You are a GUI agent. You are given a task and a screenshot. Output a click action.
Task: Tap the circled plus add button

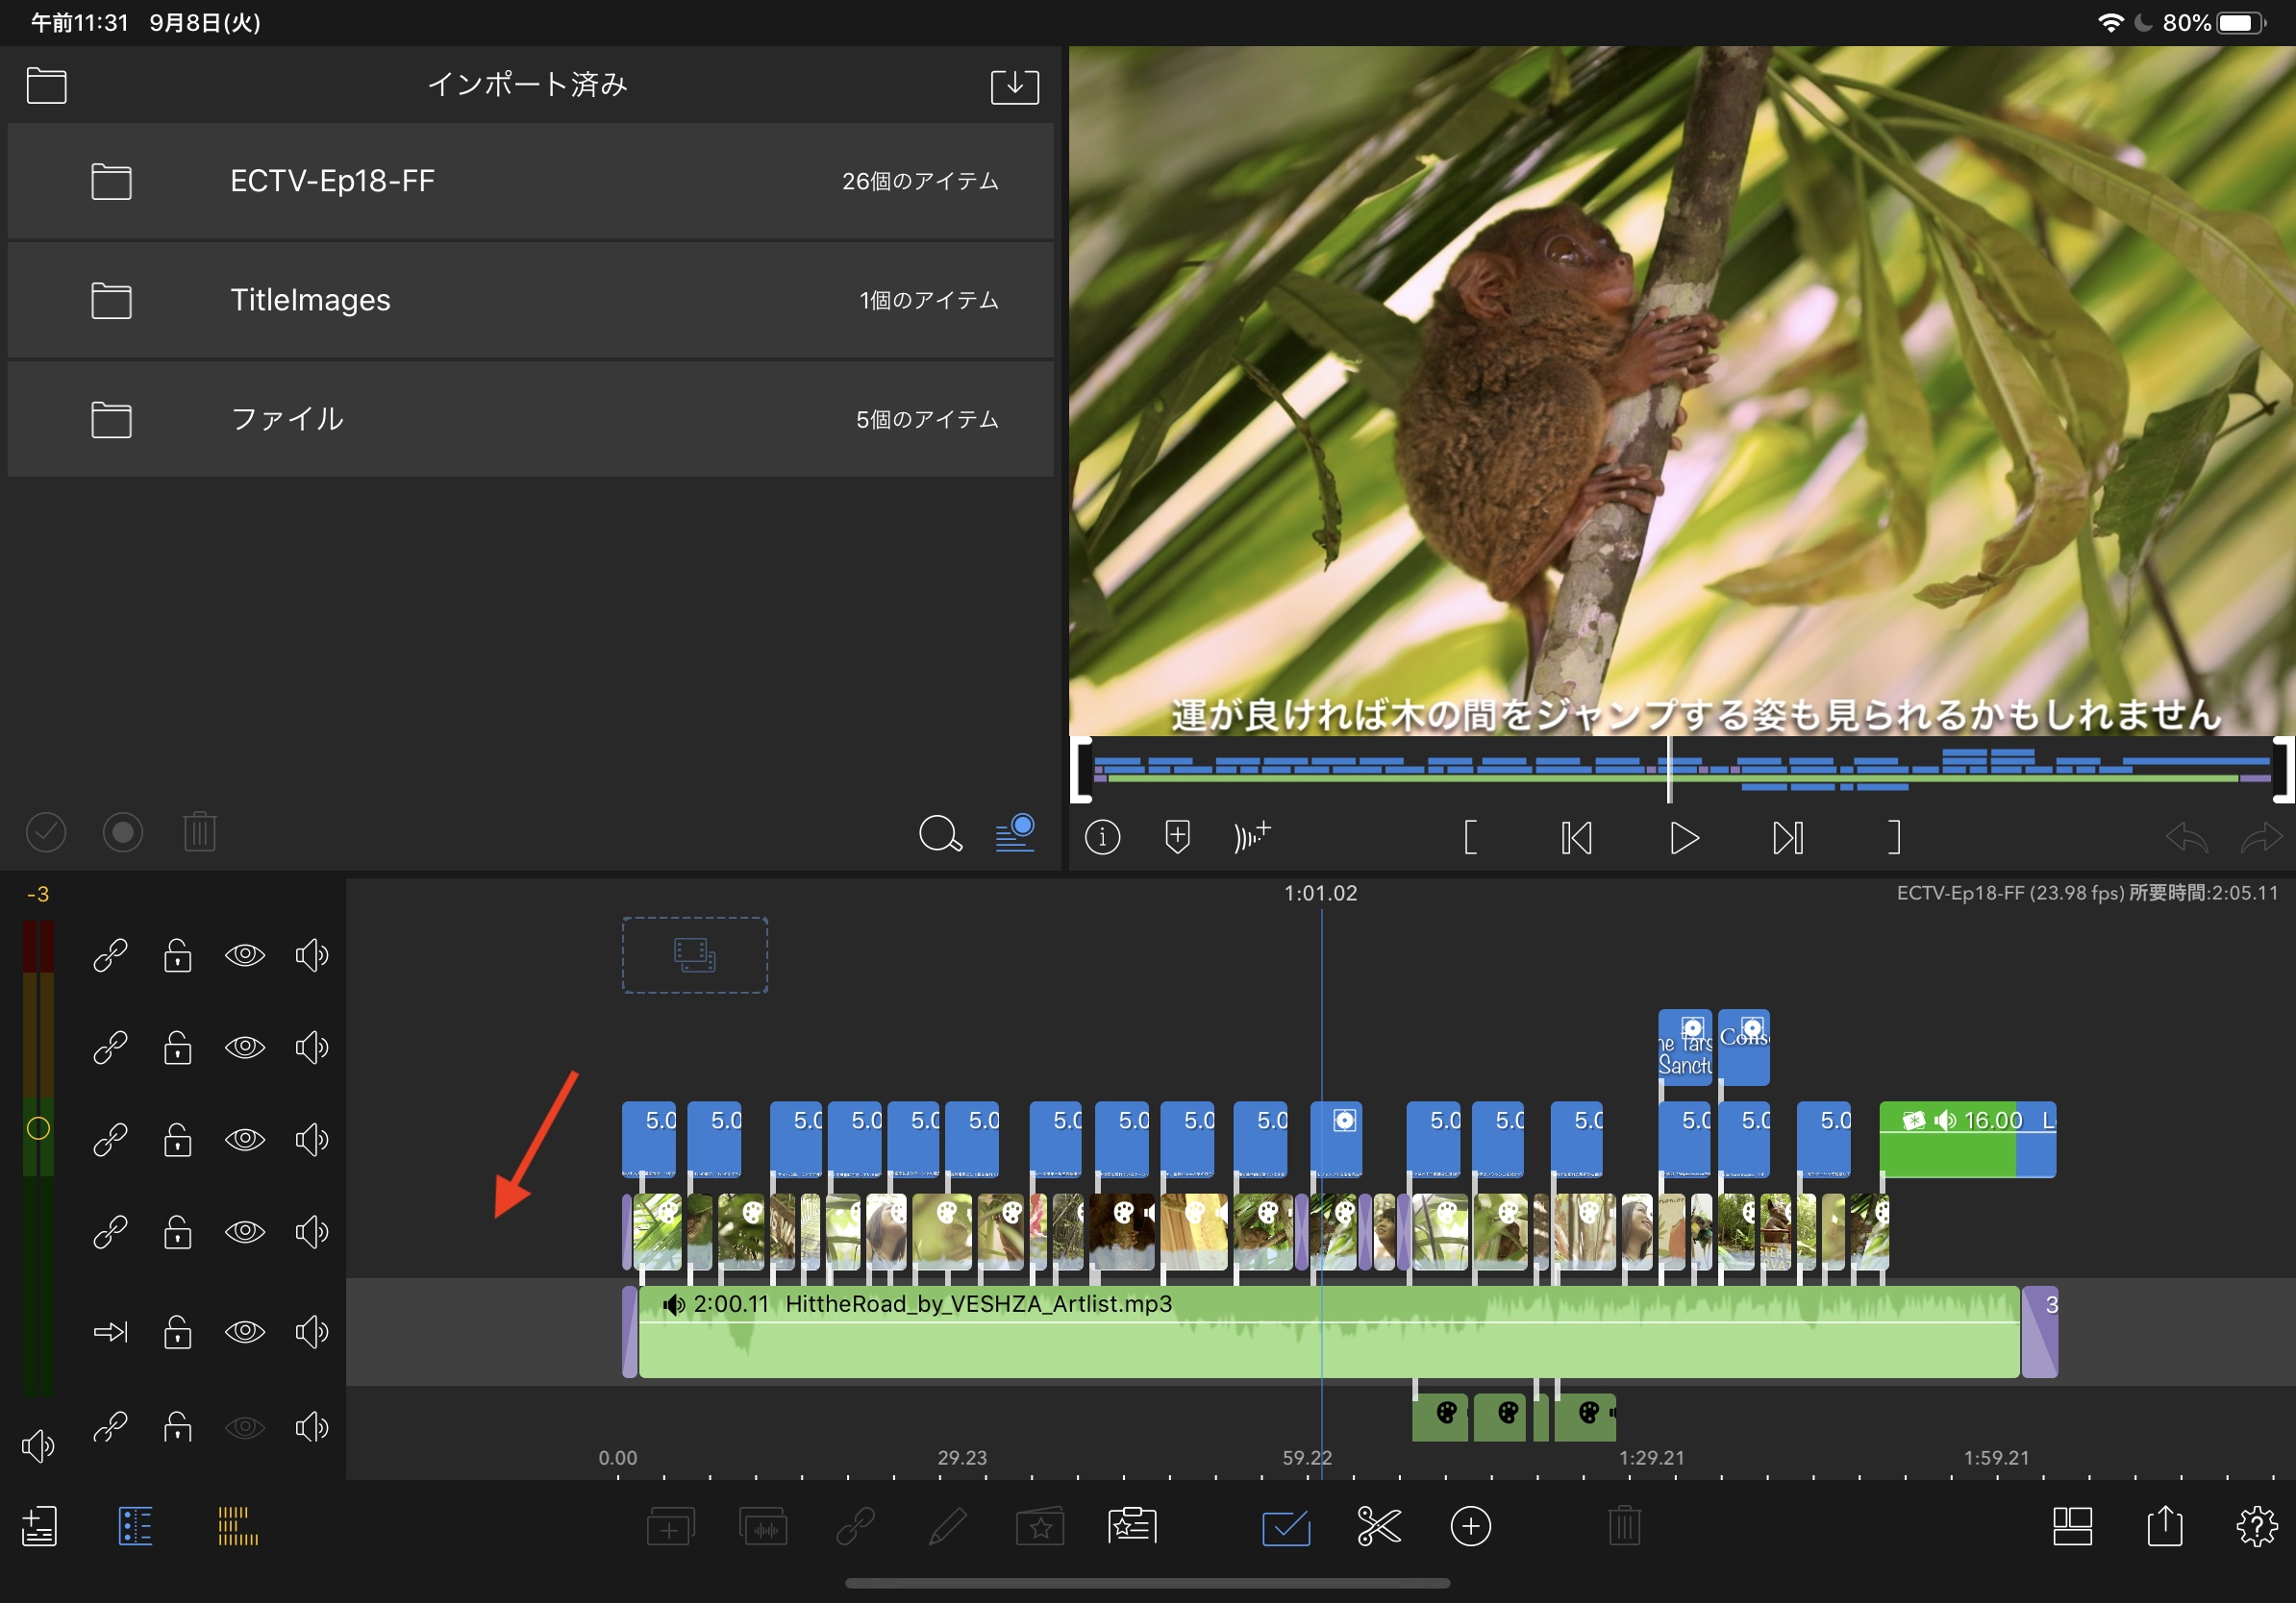click(1470, 1526)
